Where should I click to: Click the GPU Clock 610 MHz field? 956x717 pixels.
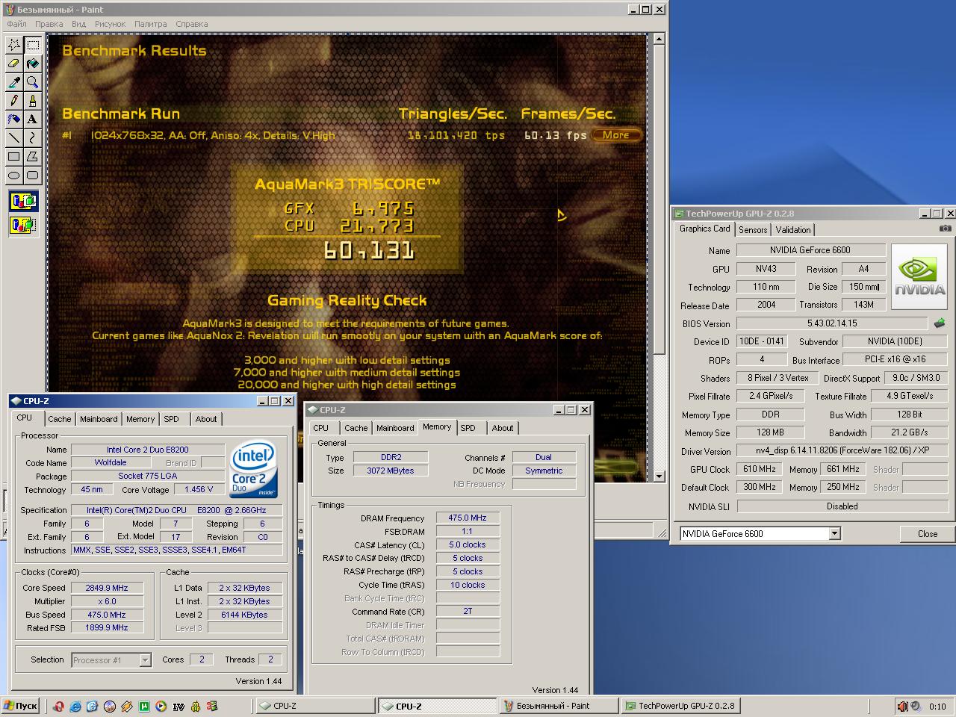pos(759,469)
